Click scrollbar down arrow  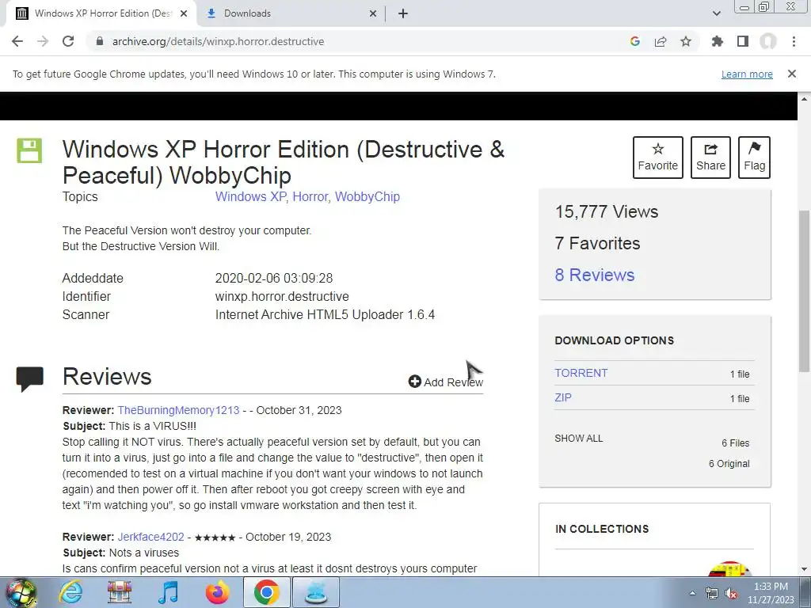[804, 570]
